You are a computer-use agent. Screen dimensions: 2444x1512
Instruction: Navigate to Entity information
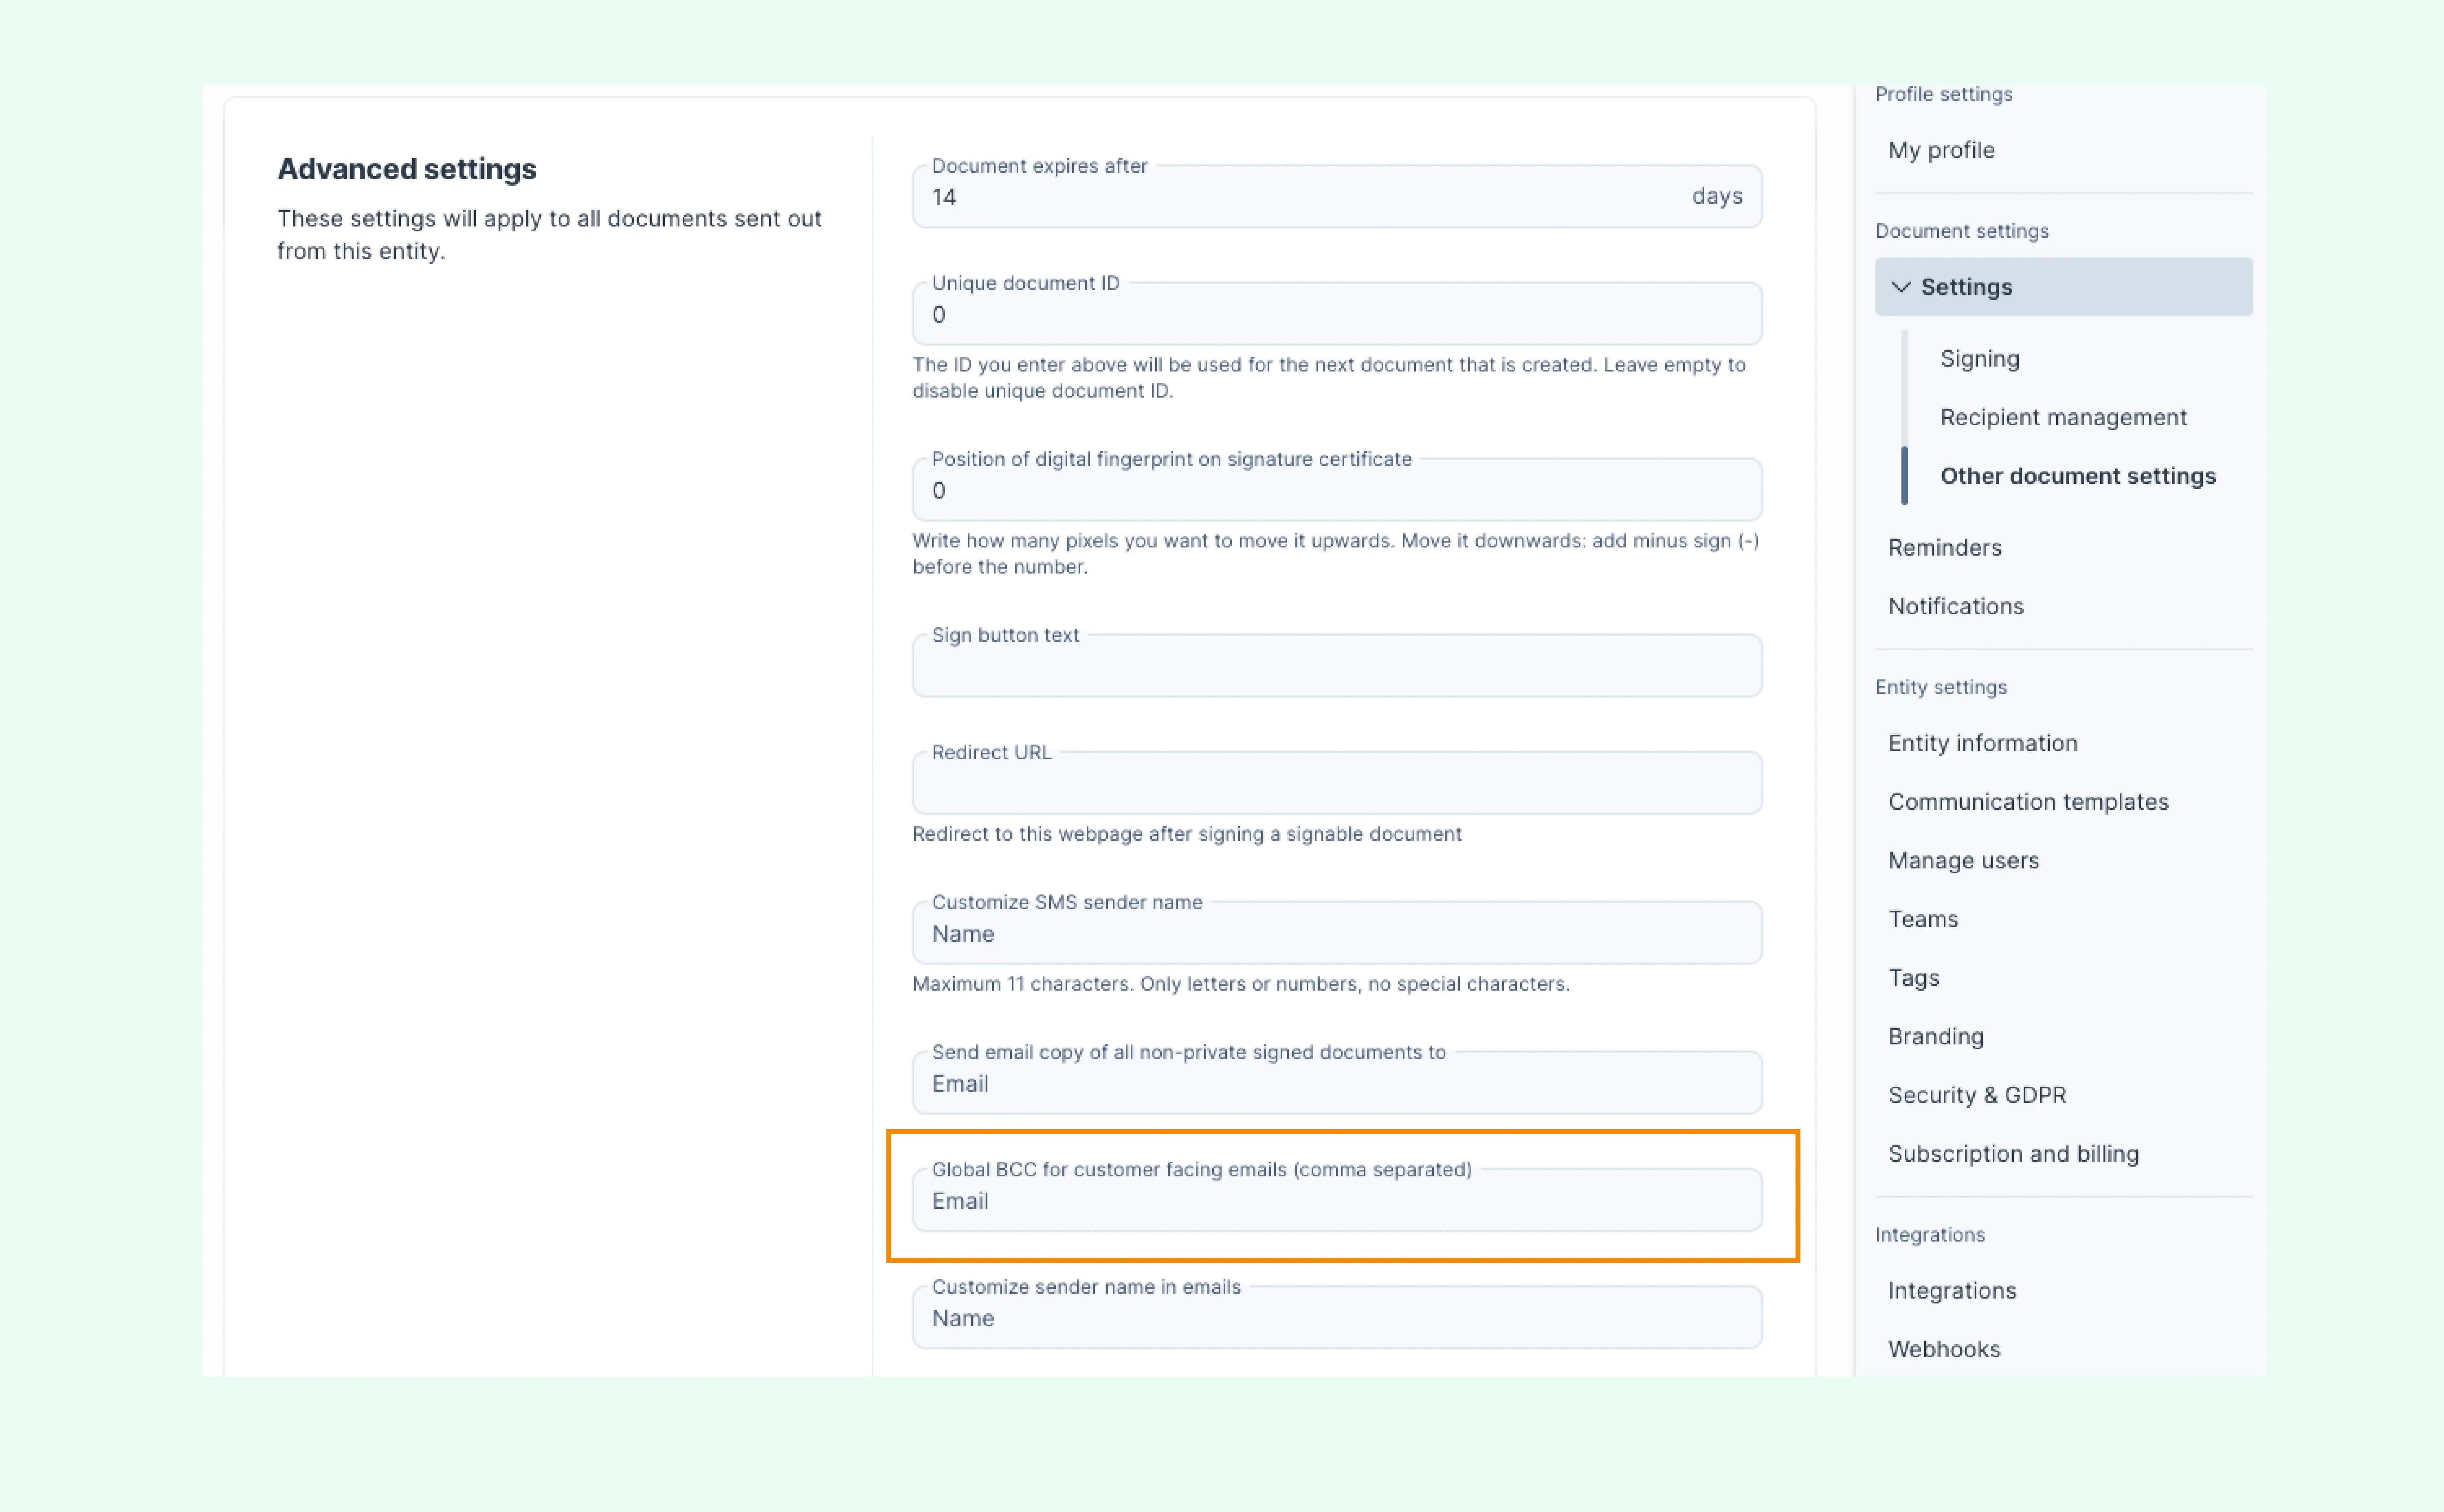point(1982,743)
